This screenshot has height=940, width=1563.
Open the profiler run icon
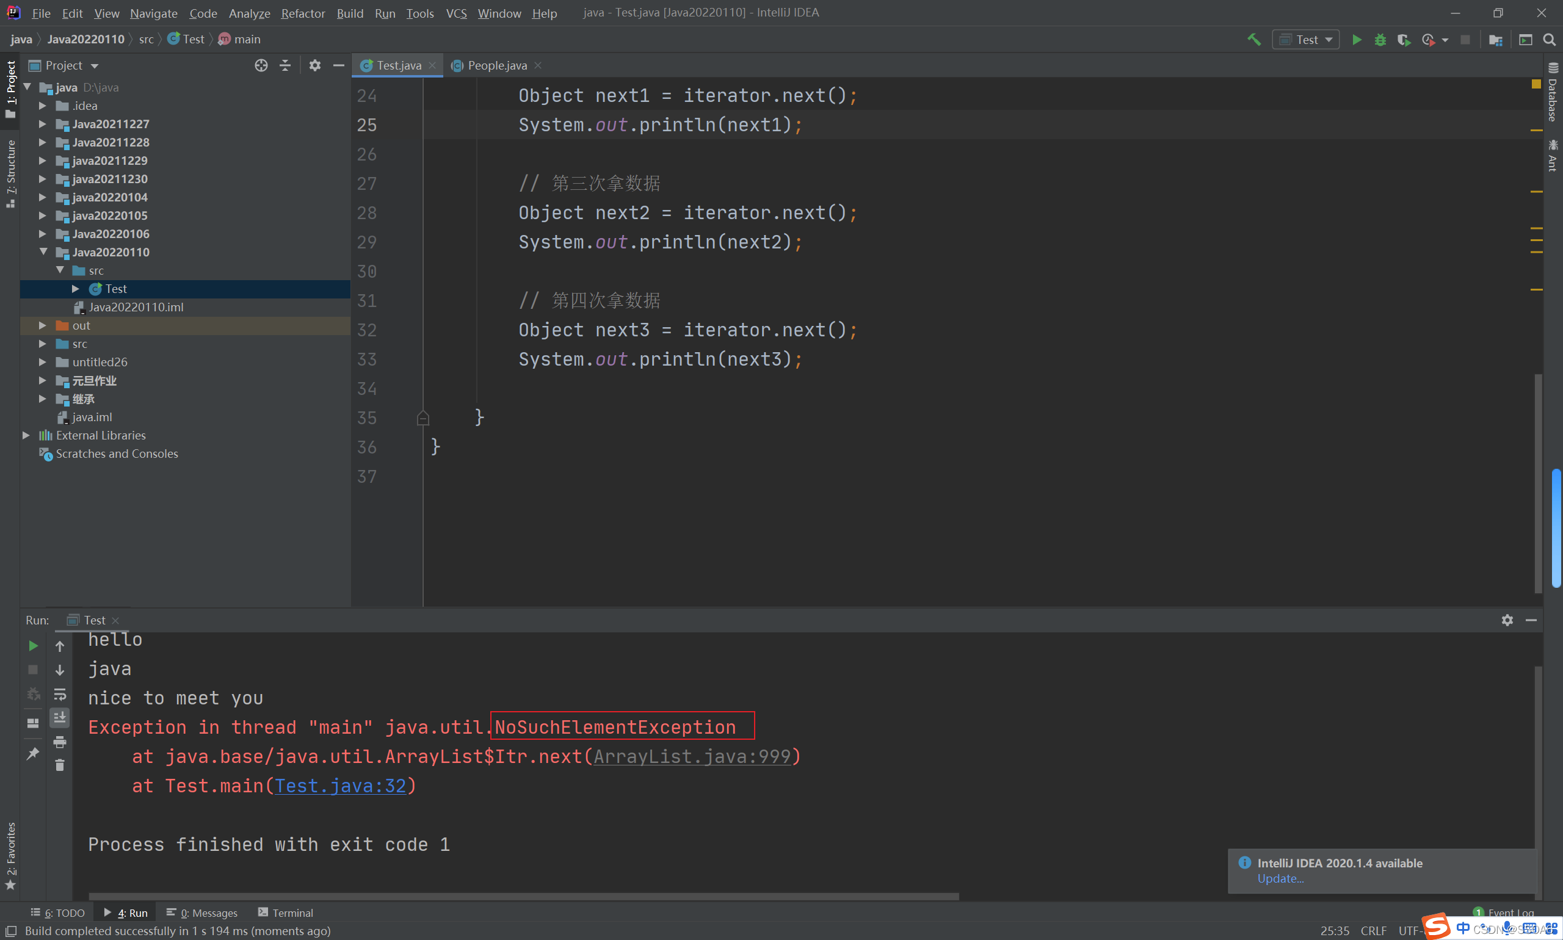pos(1429,39)
